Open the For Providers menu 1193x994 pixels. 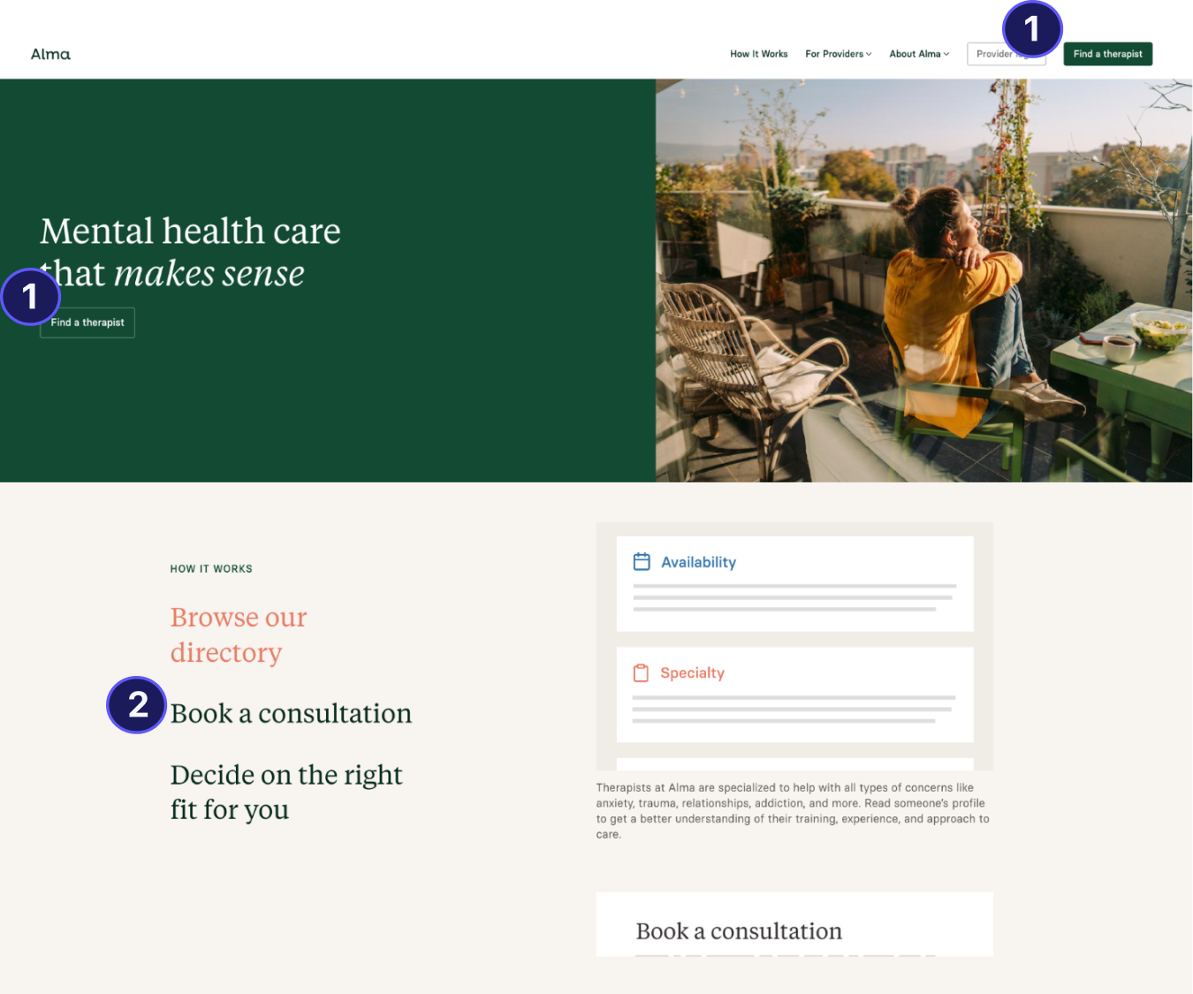pyautogui.click(x=838, y=54)
